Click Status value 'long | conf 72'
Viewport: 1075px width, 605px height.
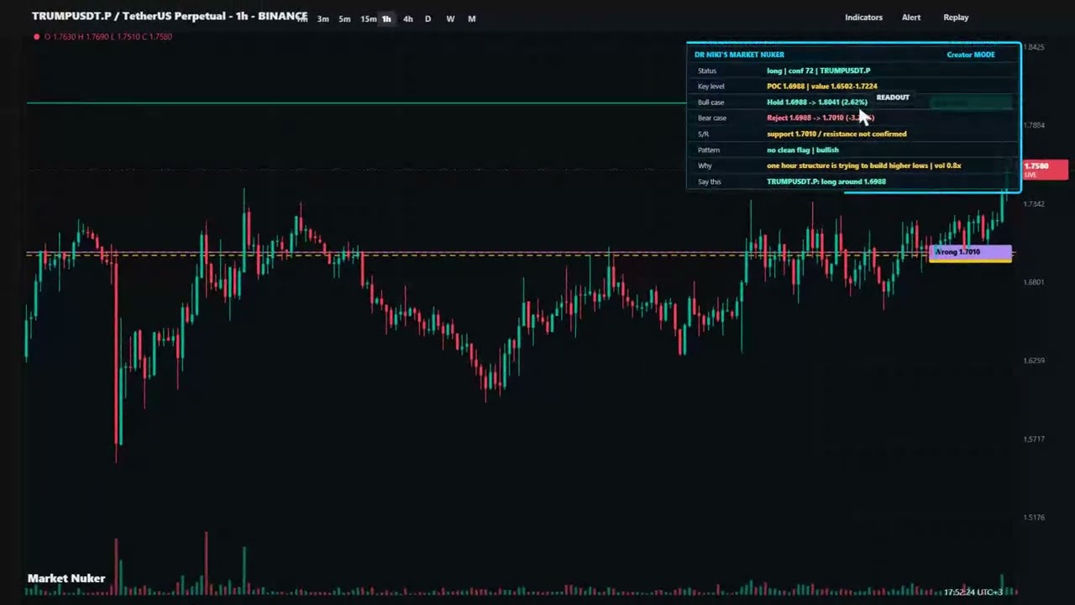(x=819, y=71)
